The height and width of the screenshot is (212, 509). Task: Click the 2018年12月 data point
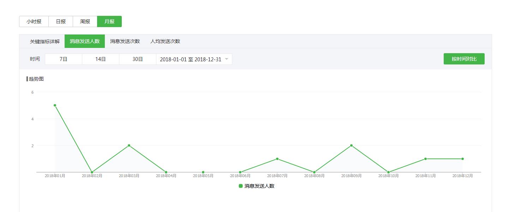point(462,159)
